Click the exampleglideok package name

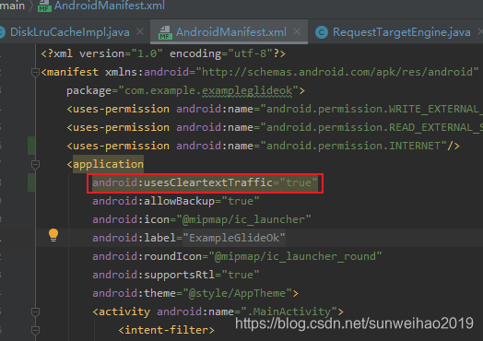[x=247, y=90]
